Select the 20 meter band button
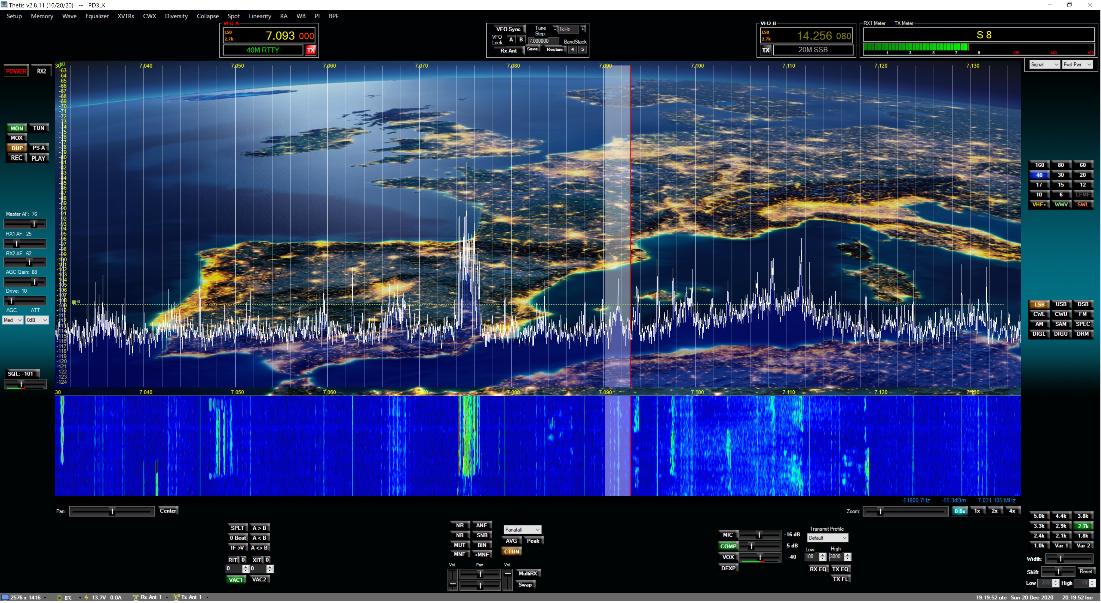Screen dimensions: 1101x603 click(x=1082, y=175)
